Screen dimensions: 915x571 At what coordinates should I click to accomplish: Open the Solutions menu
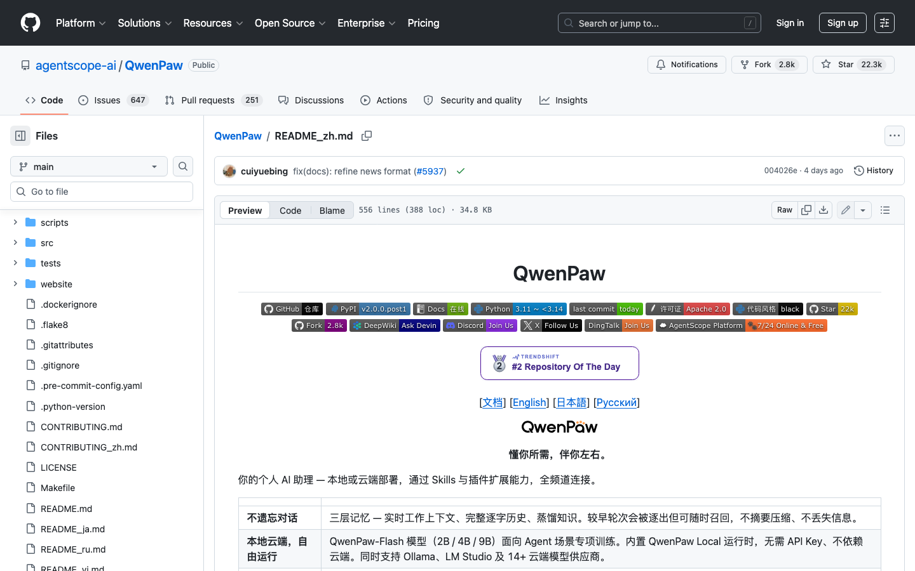[145, 23]
